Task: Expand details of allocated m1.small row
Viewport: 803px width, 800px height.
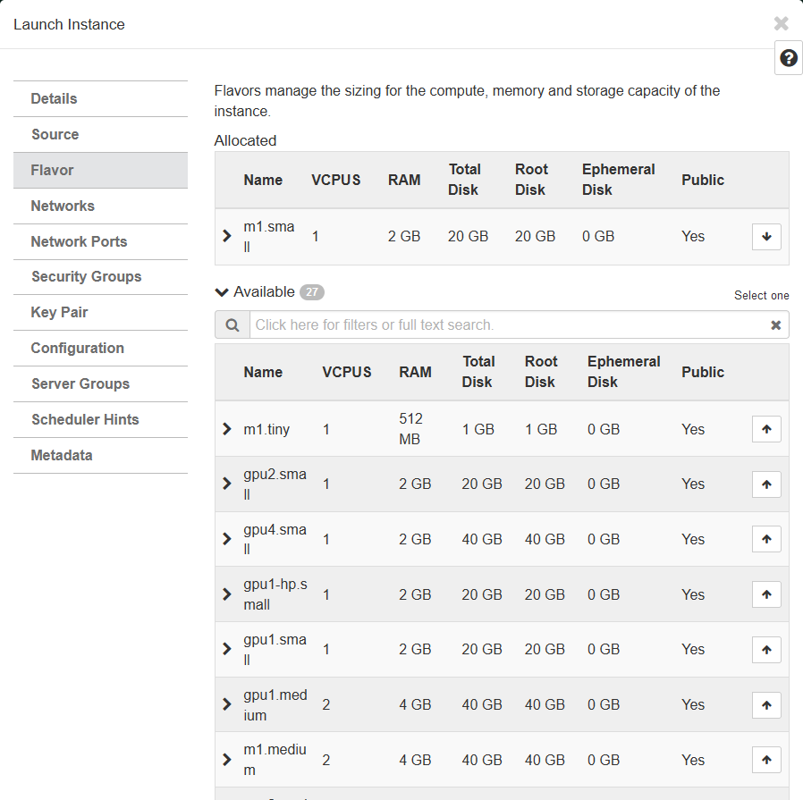Action: [227, 236]
